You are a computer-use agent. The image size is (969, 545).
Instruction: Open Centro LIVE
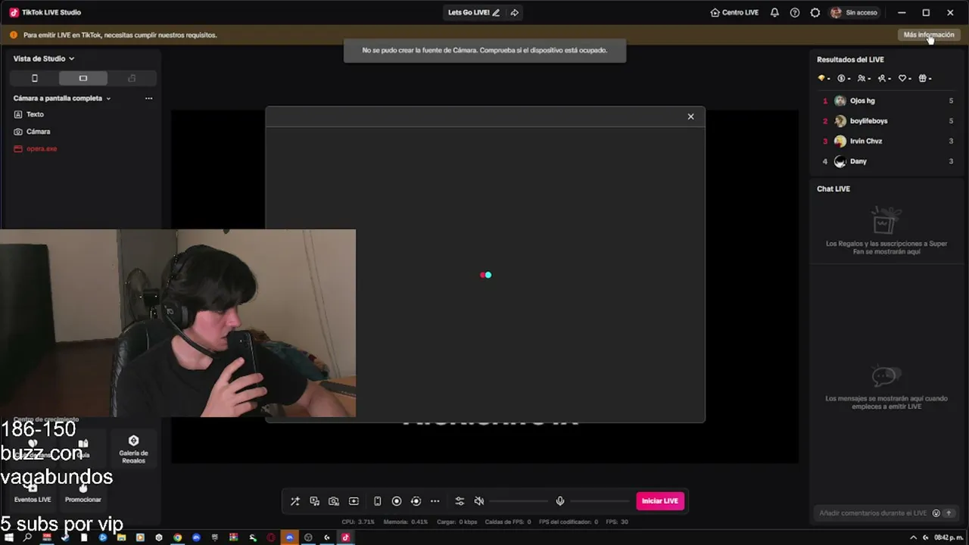pos(734,13)
